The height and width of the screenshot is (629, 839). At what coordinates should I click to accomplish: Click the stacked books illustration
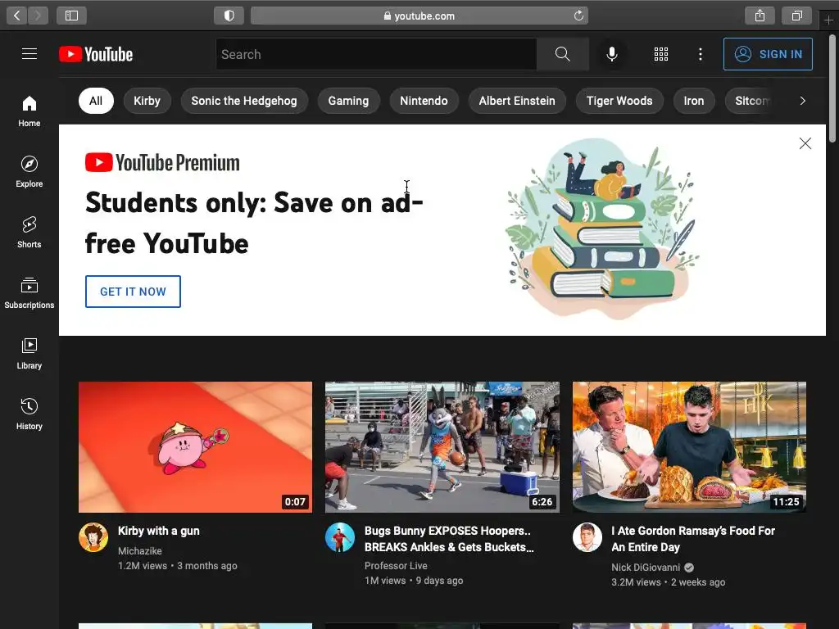pyautogui.click(x=602, y=228)
